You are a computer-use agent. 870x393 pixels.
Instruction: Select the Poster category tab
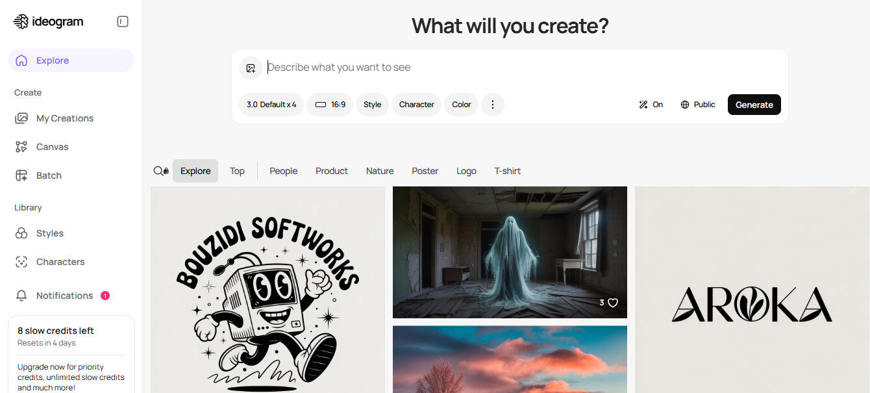(425, 171)
